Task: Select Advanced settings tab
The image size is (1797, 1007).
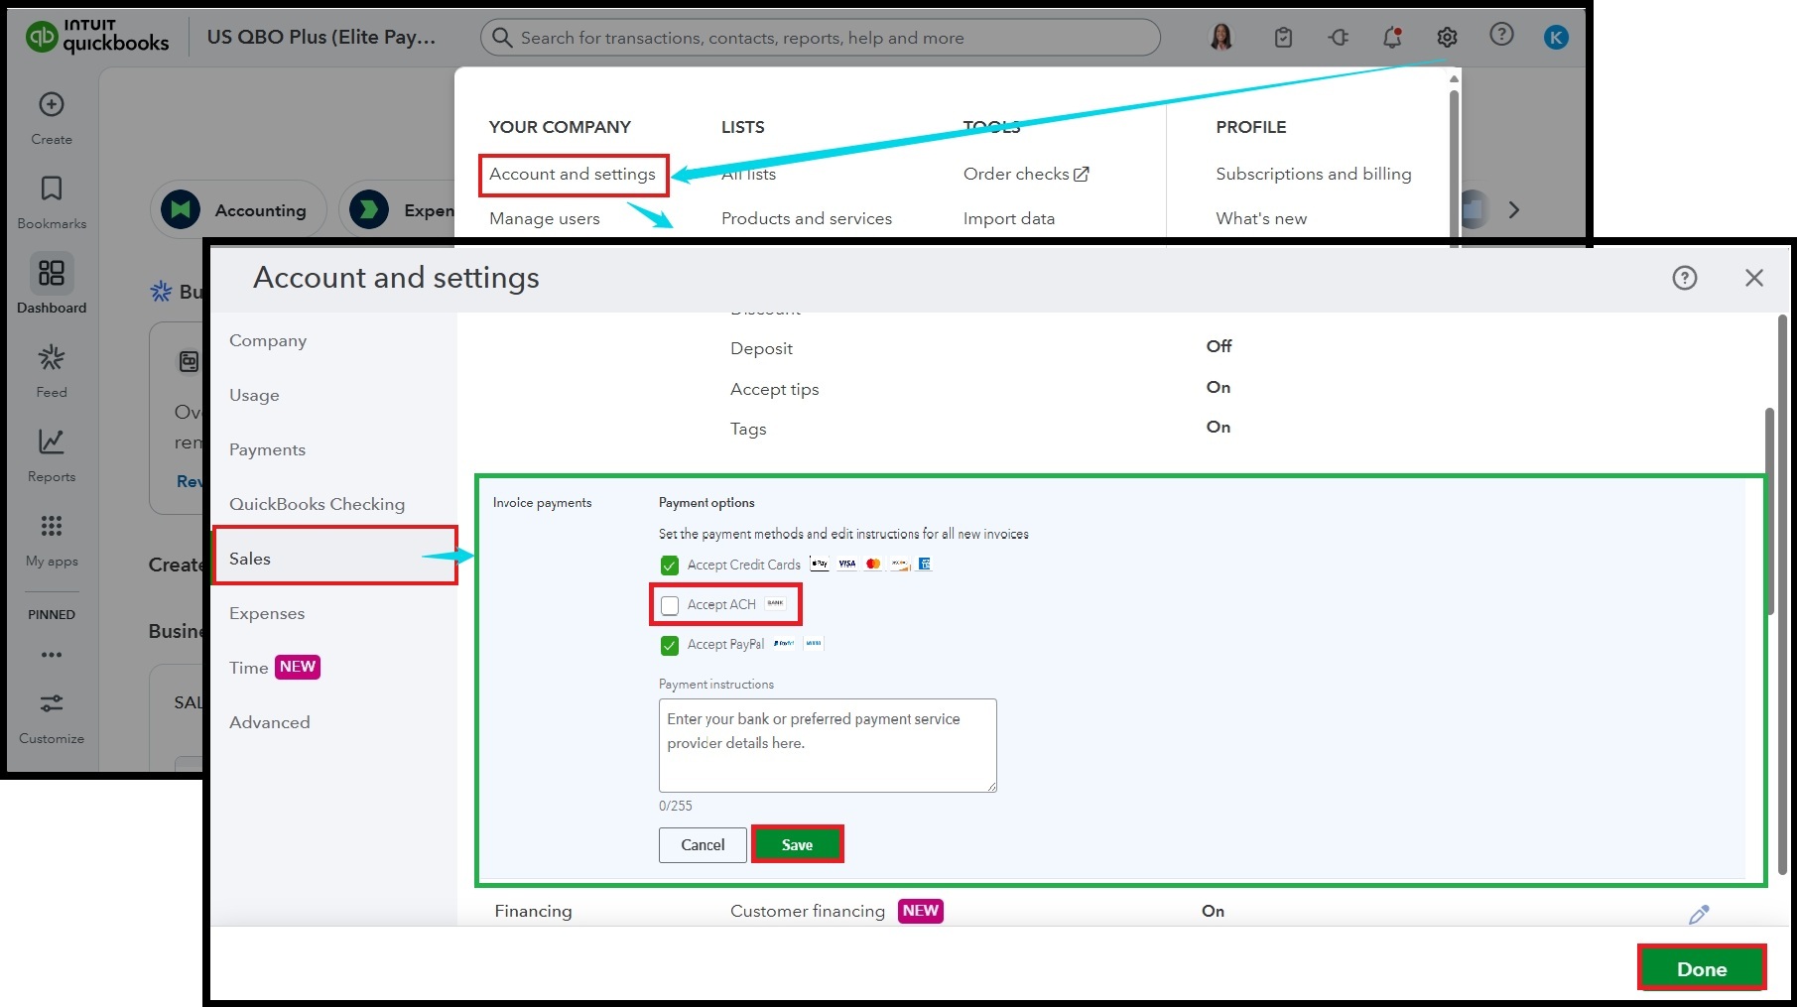Action: coord(269,722)
